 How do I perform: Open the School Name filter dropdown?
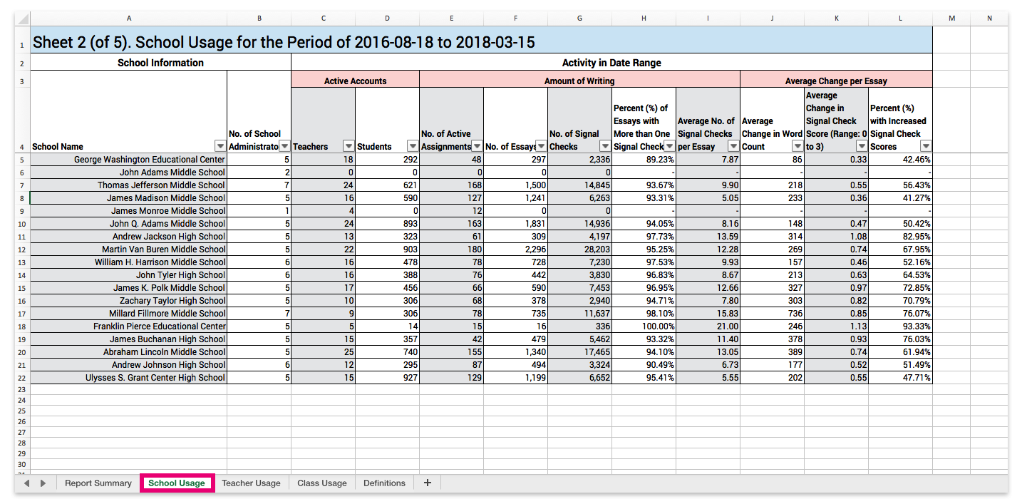(220, 146)
